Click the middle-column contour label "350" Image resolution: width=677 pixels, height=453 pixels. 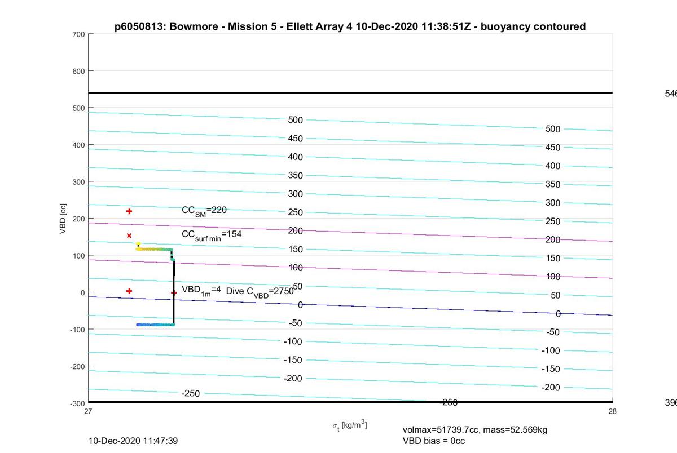pyautogui.click(x=296, y=175)
